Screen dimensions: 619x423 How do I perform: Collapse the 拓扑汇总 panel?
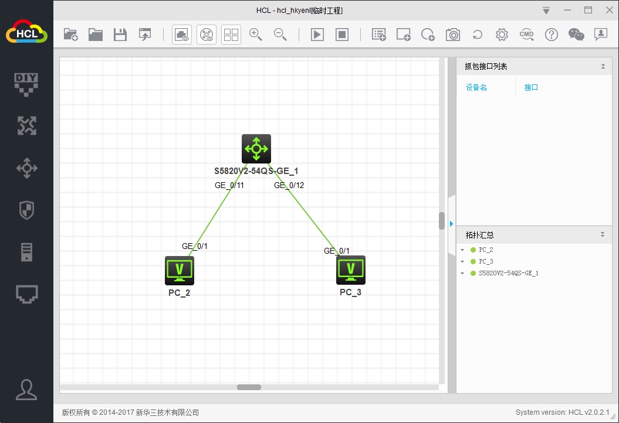pos(603,234)
